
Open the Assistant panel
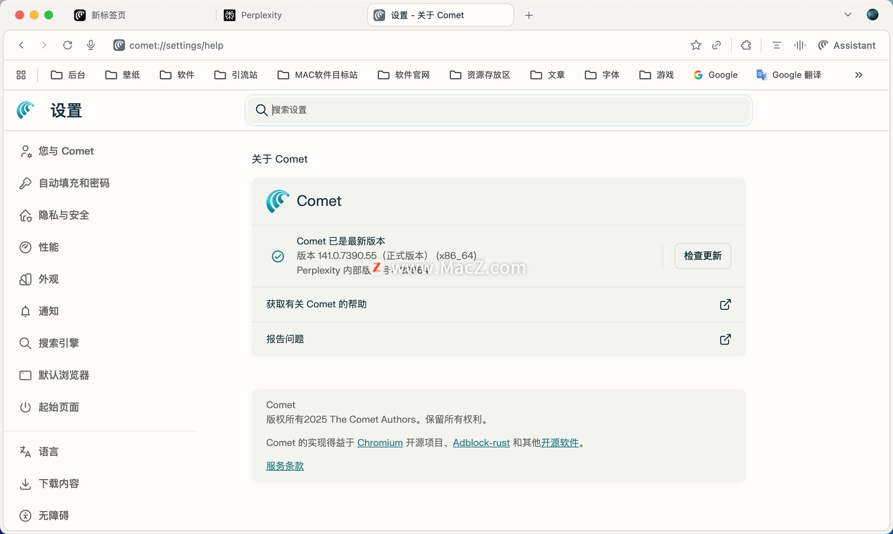(x=847, y=45)
